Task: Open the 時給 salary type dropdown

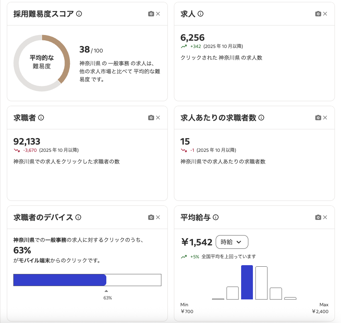Action: click(232, 242)
